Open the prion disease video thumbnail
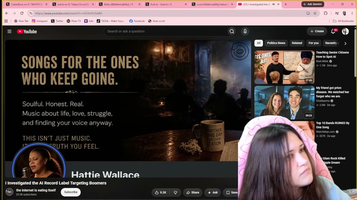This screenshot has height=200, width=357. [x=284, y=102]
